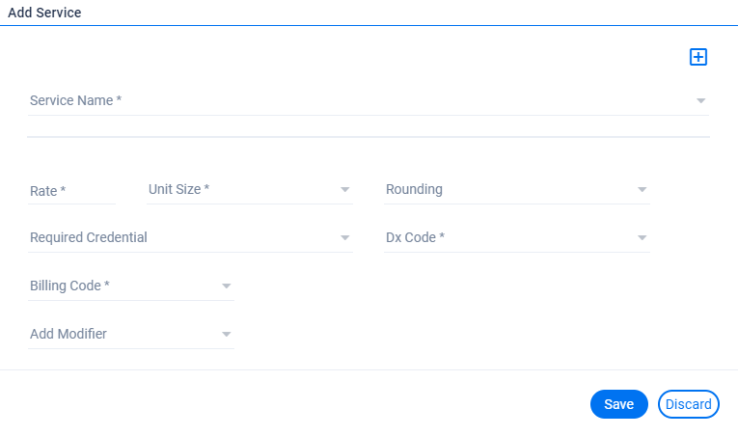The width and height of the screenshot is (738, 436).
Task: Click the Required Credential field label
Action: pyautogui.click(x=89, y=237)
